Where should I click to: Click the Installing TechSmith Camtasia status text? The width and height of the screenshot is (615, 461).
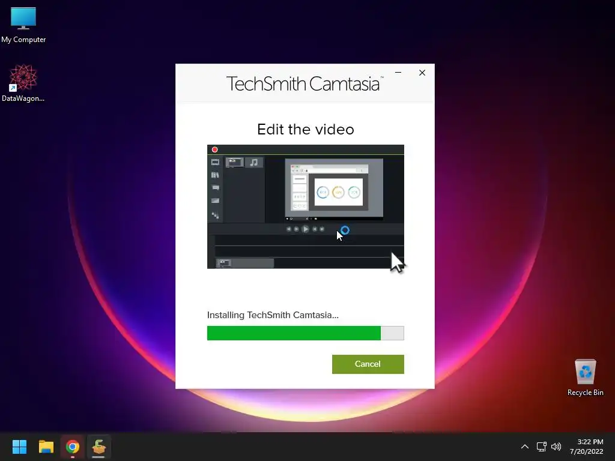[273, 315]
